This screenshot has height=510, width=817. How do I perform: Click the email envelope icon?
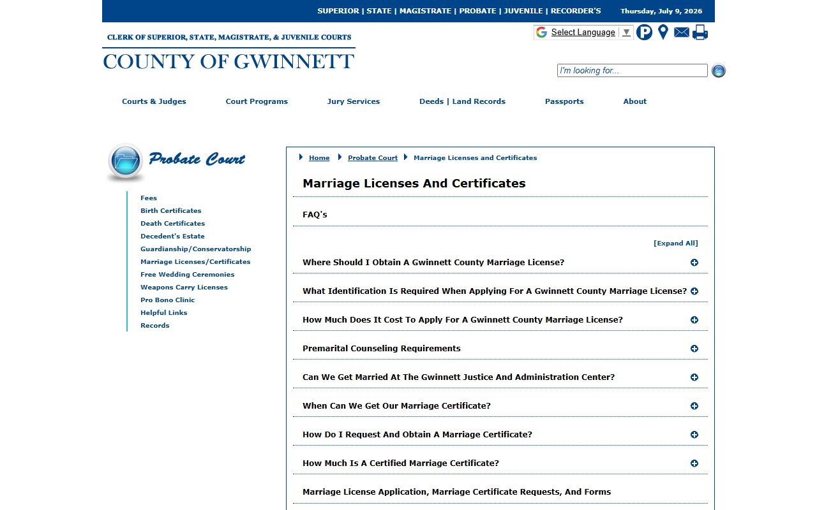coord(682,32)
